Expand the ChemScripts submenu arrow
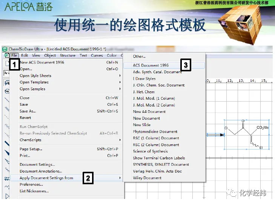Viewport: 275px width, 205px height. (x=120, y=140)
